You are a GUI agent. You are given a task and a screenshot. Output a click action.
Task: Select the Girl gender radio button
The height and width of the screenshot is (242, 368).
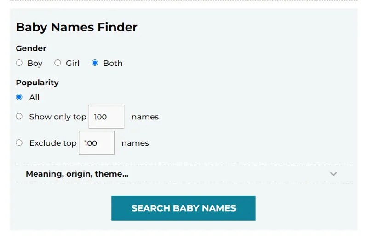[x=57, y=63]
